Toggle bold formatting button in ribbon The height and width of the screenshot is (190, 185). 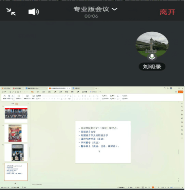click(44, 99)
